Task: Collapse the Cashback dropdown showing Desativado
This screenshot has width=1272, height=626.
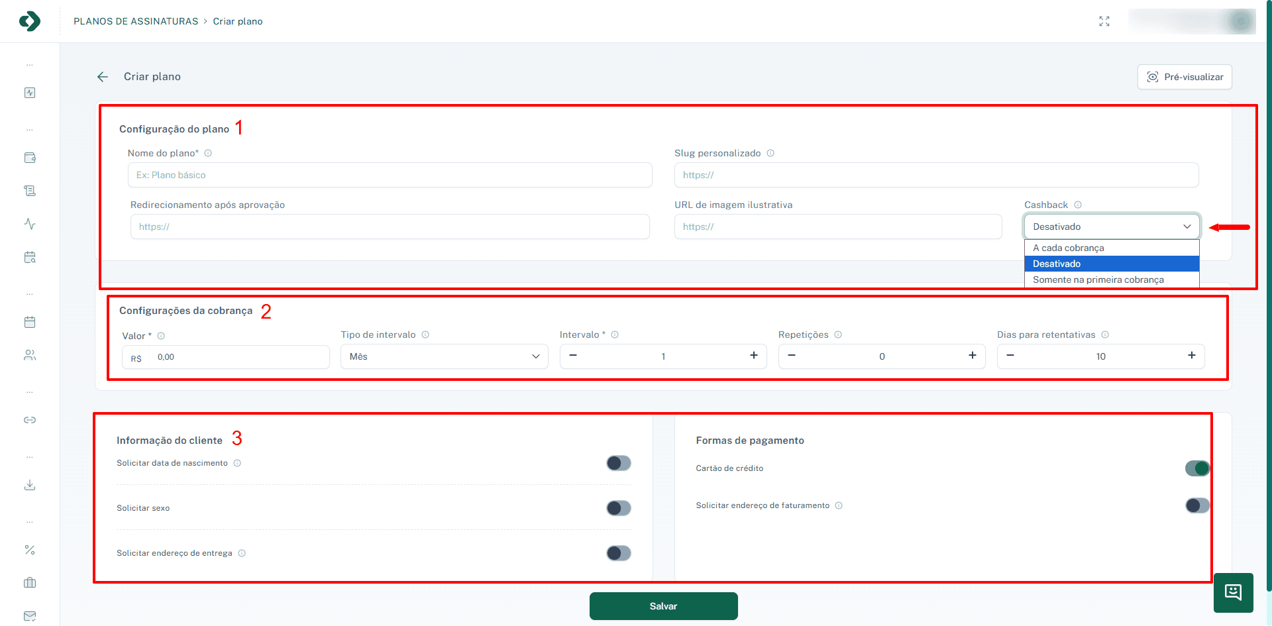Action: (1111, 227)
